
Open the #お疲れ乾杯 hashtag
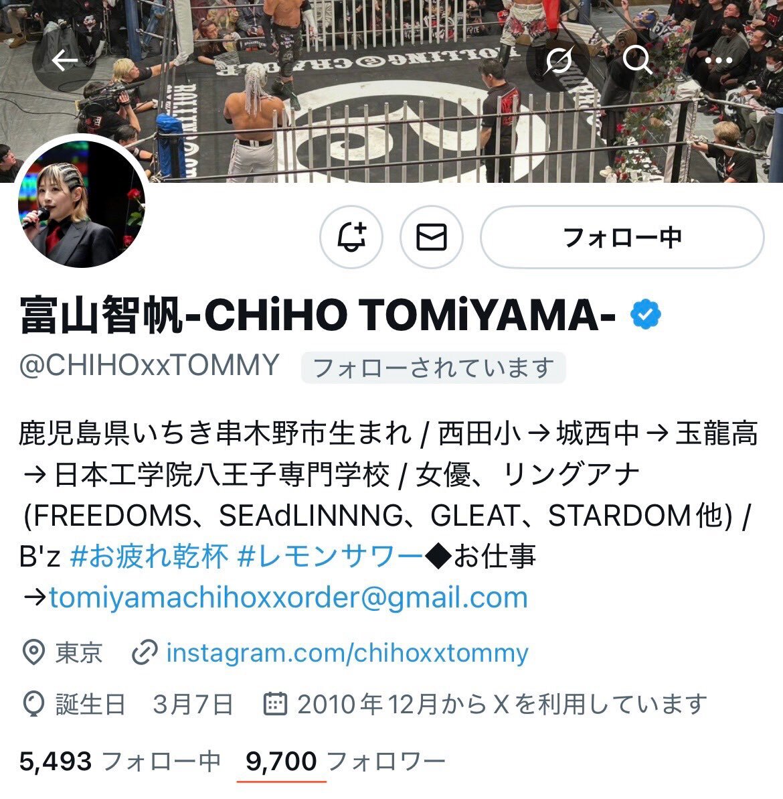point(149,557)
